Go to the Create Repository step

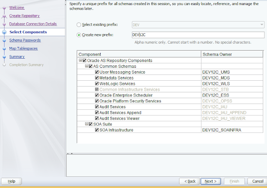pos(25,16)
